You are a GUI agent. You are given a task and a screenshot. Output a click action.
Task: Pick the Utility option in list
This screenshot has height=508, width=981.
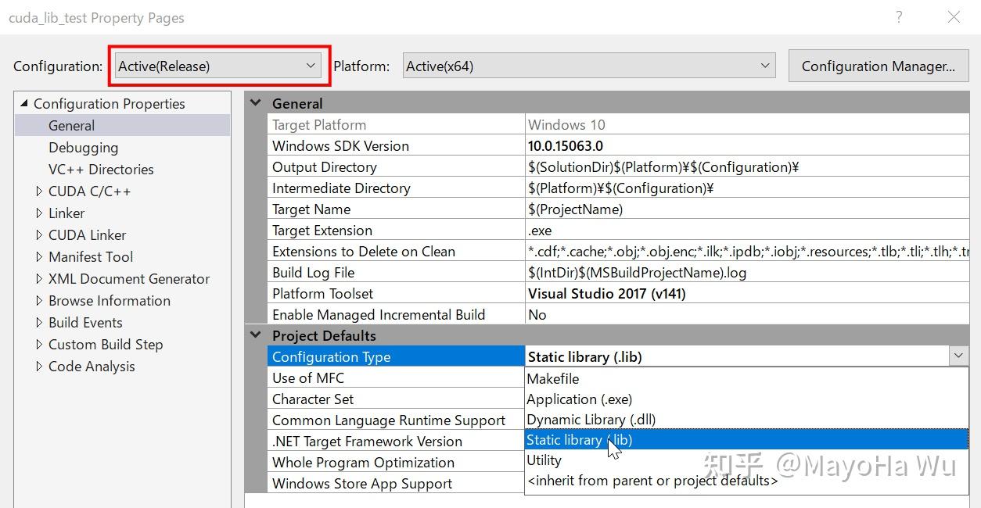(544, 460)
